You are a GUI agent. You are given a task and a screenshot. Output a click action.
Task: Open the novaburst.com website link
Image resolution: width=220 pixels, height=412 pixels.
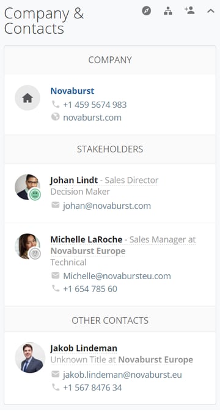[x=92, y=117]
